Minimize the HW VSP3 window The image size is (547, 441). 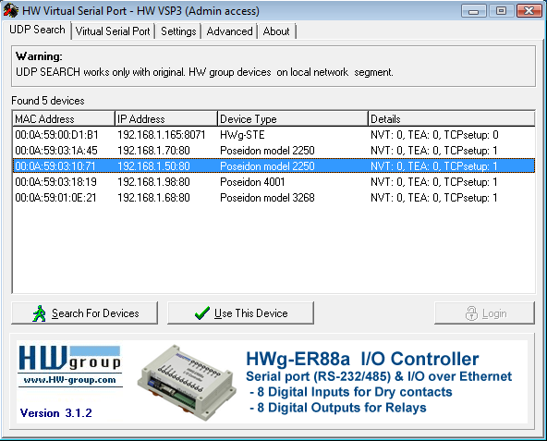click(x=473, y=11)
